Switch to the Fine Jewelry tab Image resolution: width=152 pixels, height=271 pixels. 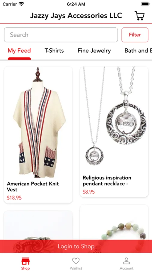(x=94, y=51)
